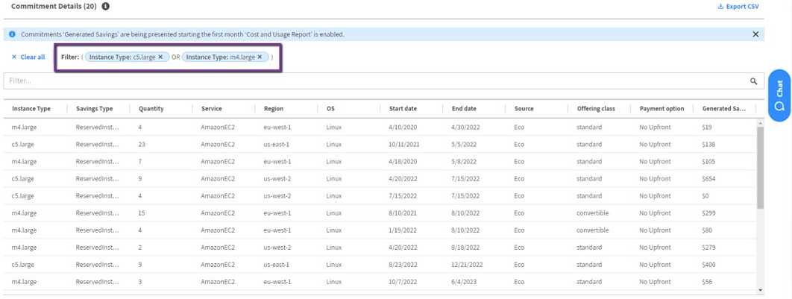This screenshot has height=299, width=792.
Task: Click the $80 generated savings value
Action: click(707, 230)
